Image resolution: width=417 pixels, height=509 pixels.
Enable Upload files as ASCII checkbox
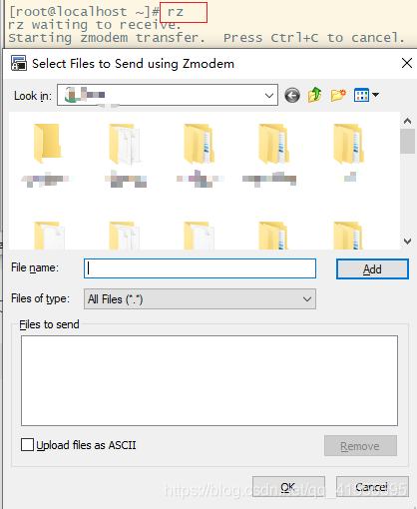27,445
